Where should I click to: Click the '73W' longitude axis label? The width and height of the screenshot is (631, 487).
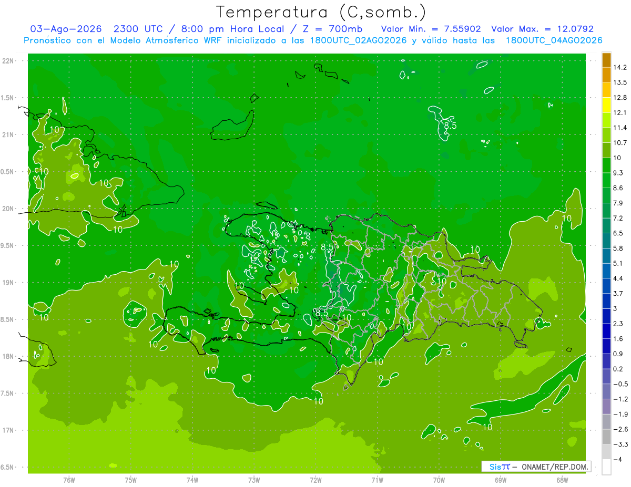pos(254,480)
